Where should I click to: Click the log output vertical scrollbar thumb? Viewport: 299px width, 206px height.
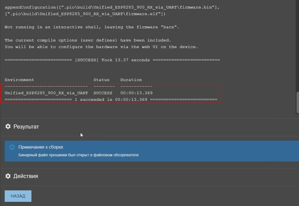pyautogui.click(x=297, y=102)
